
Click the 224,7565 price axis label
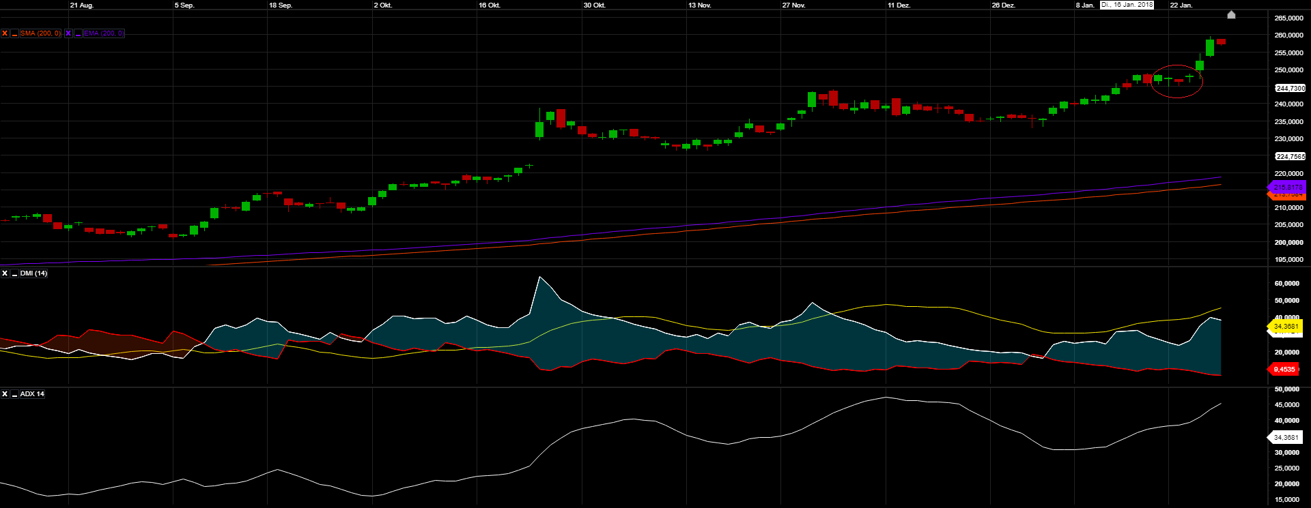tap(1290, 156)
